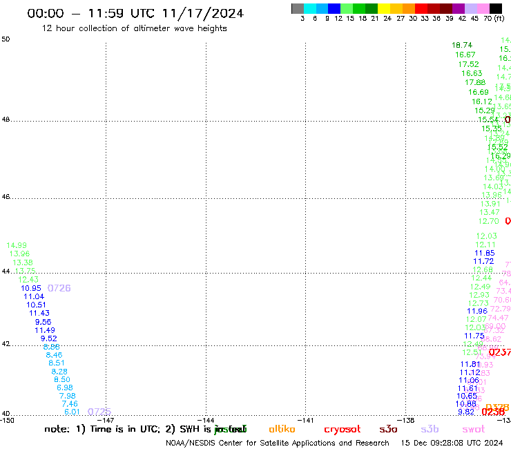This screenshot has width=511, height=449.
Task: Select the lavender swatch in the legend
Action: click(470, 8)
